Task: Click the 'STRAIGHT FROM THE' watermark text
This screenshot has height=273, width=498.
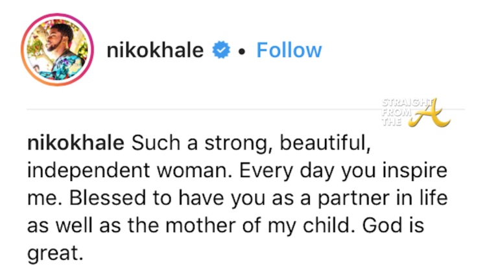Action: click(x=397, y=110)
